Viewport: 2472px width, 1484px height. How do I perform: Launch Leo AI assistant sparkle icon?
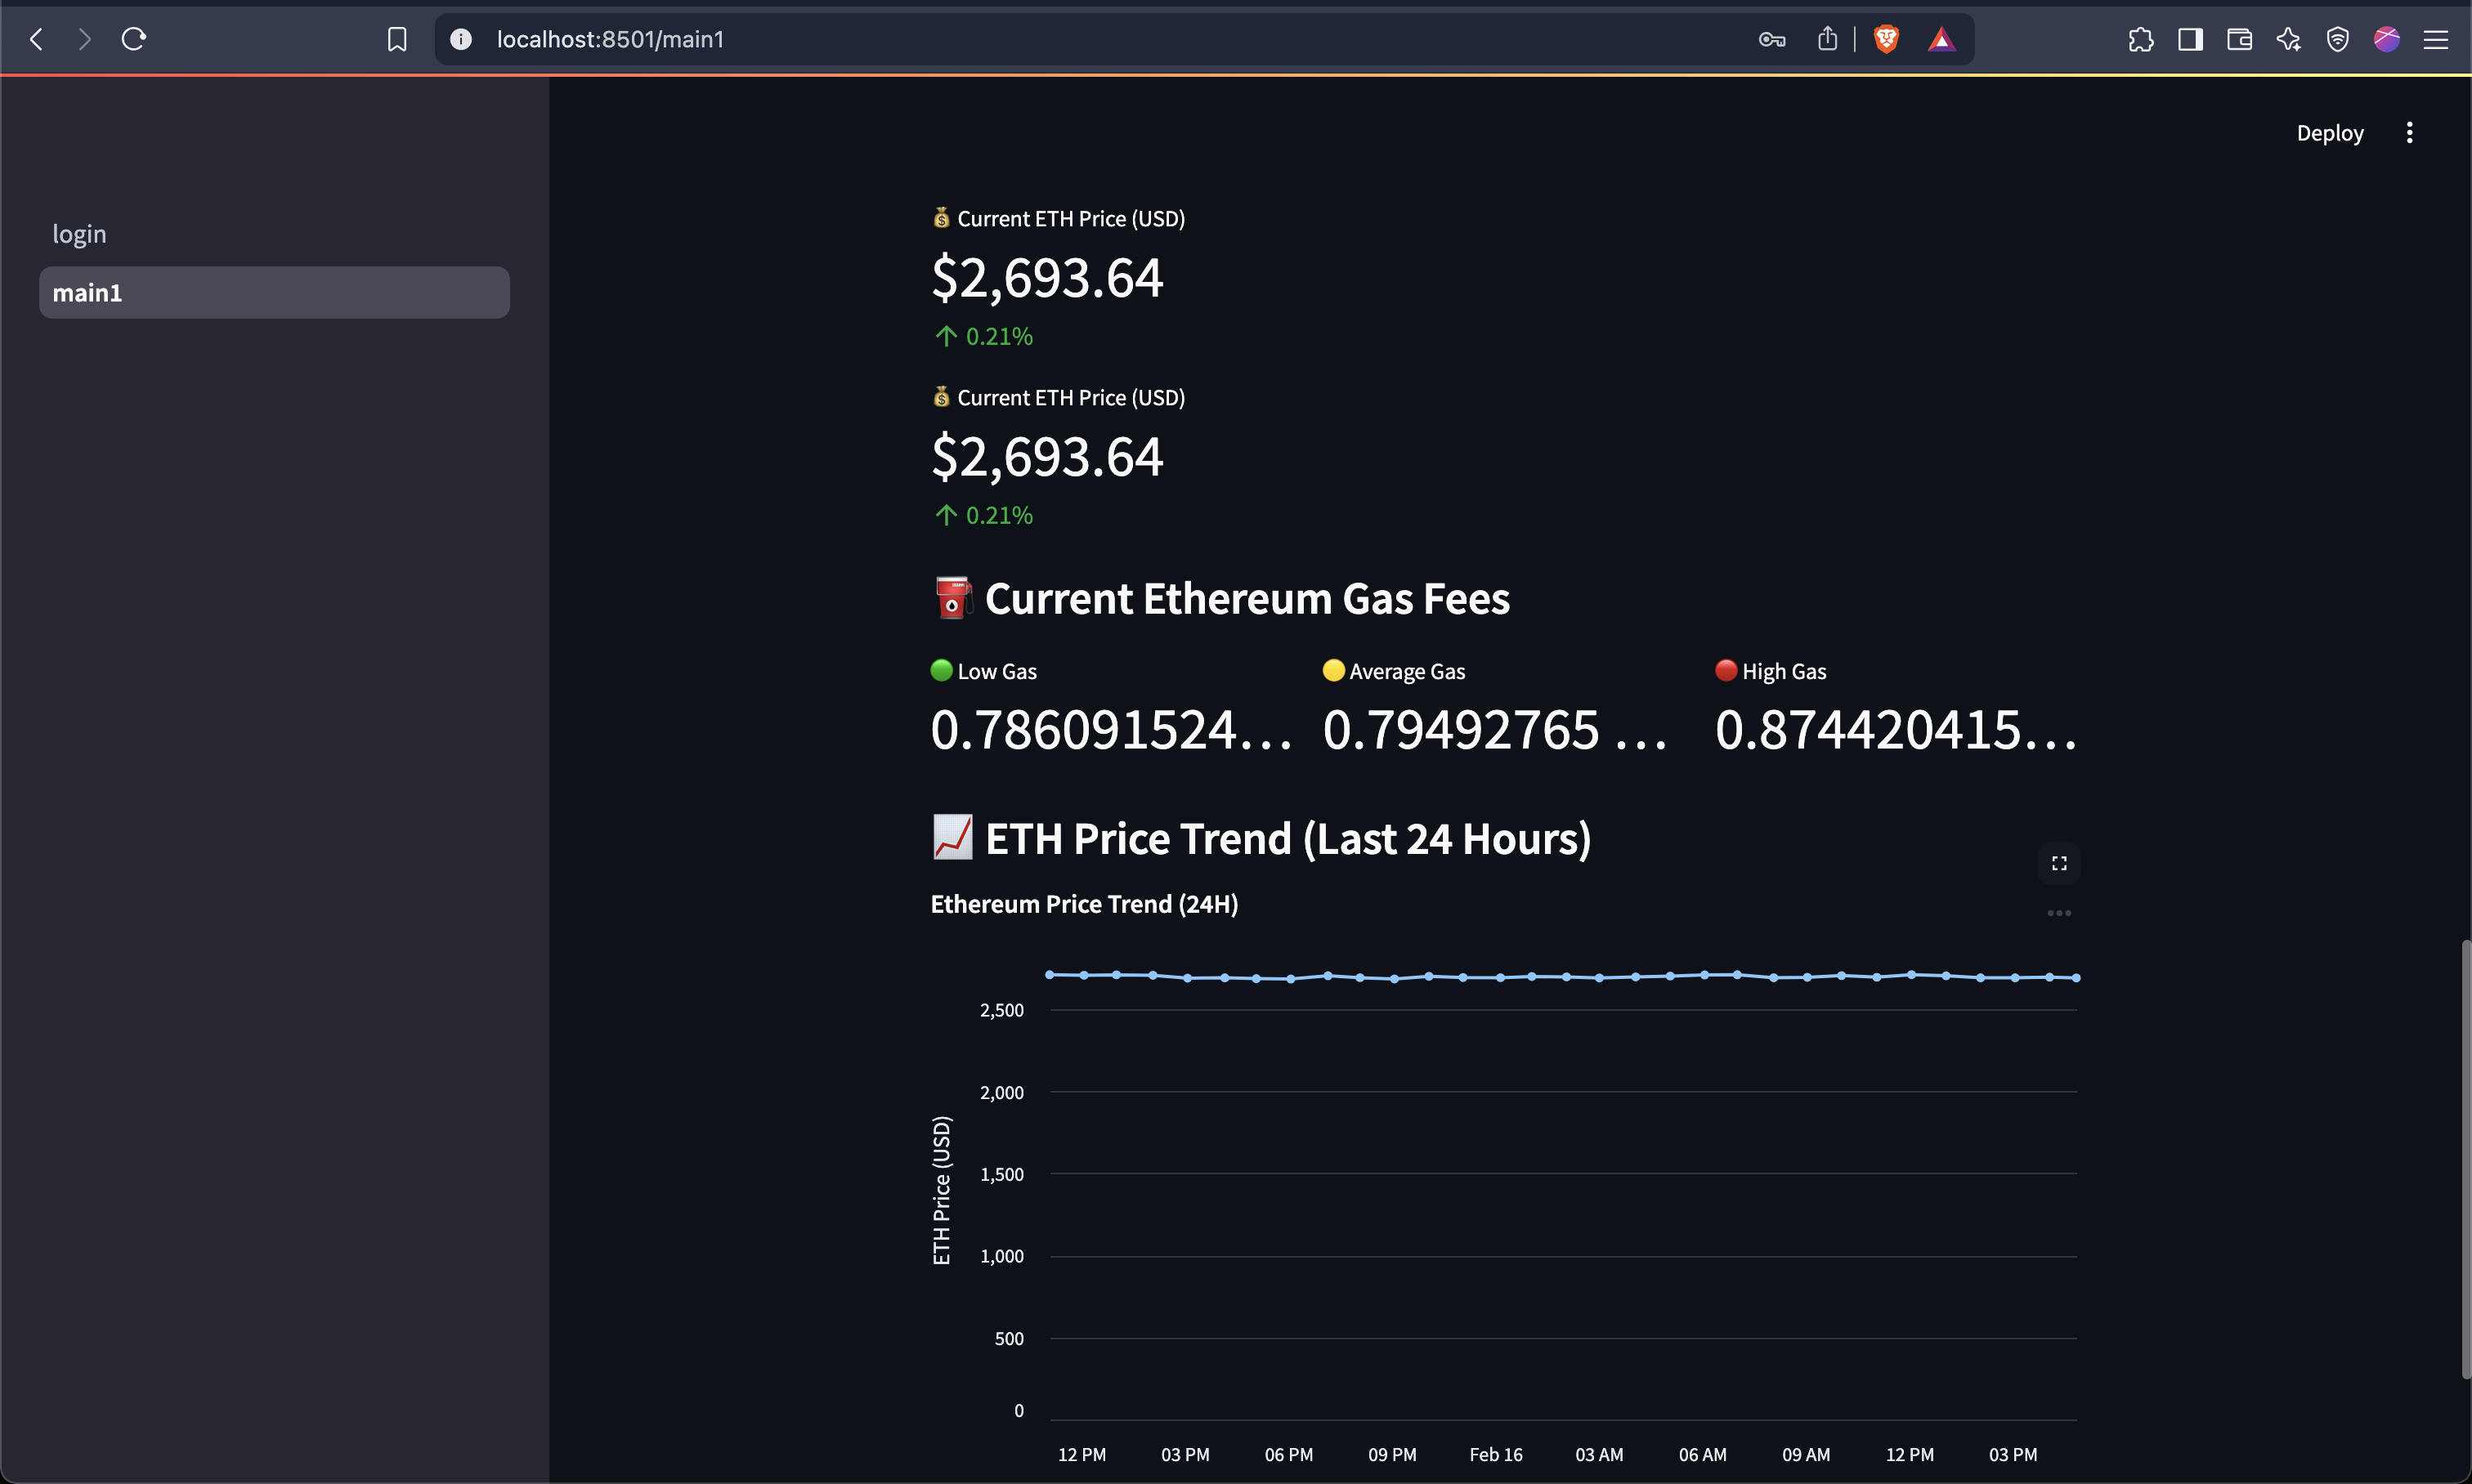click(2288, 39)
